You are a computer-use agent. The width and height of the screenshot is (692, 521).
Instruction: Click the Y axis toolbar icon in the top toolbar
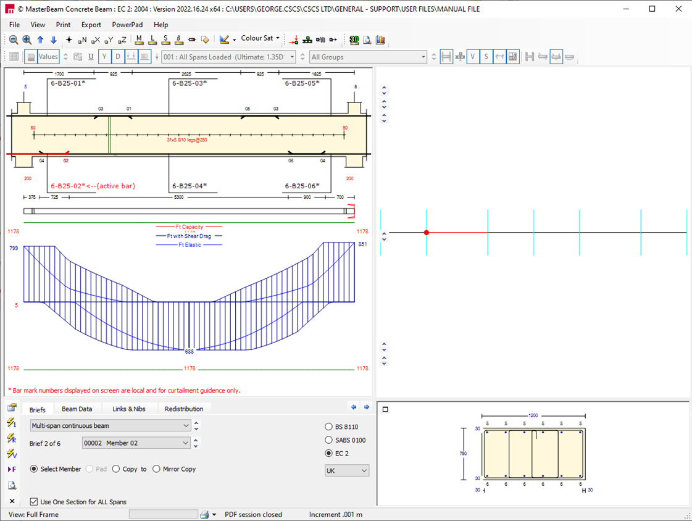[x=109, y=40]
